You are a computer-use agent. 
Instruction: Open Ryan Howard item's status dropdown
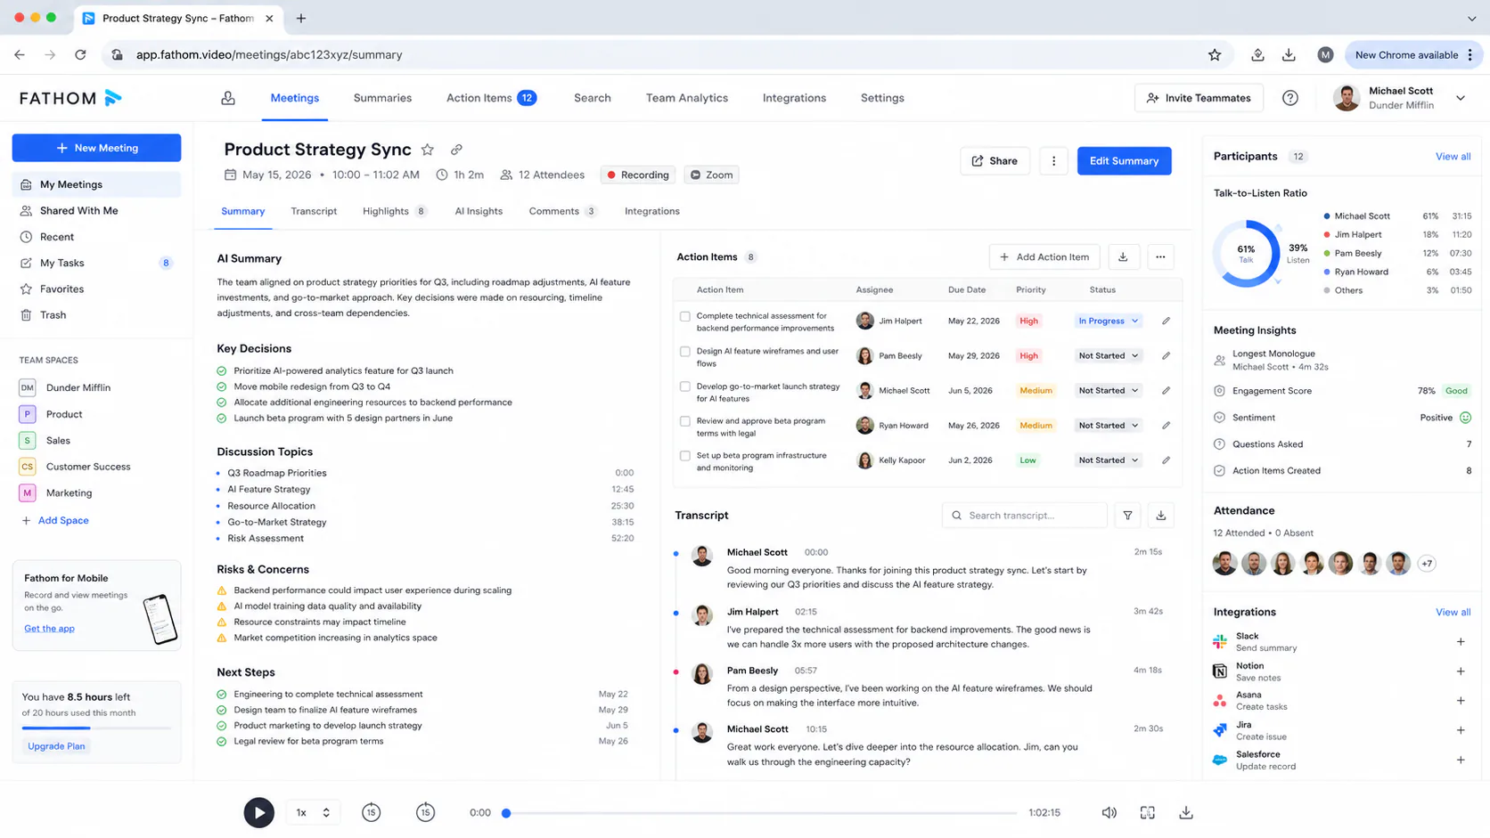(1109, 426)
